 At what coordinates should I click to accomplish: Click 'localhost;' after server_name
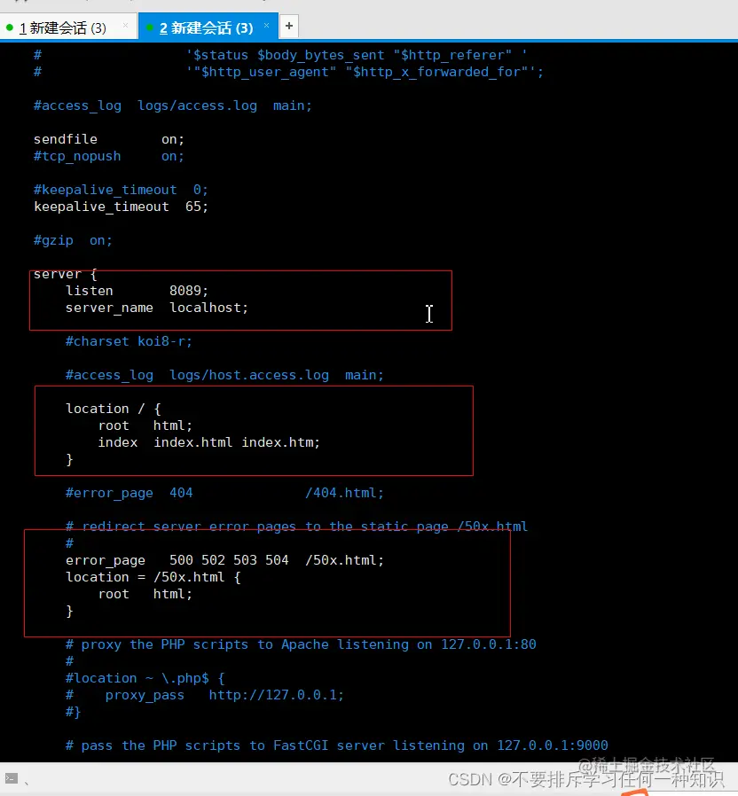[x=208, y=308]
